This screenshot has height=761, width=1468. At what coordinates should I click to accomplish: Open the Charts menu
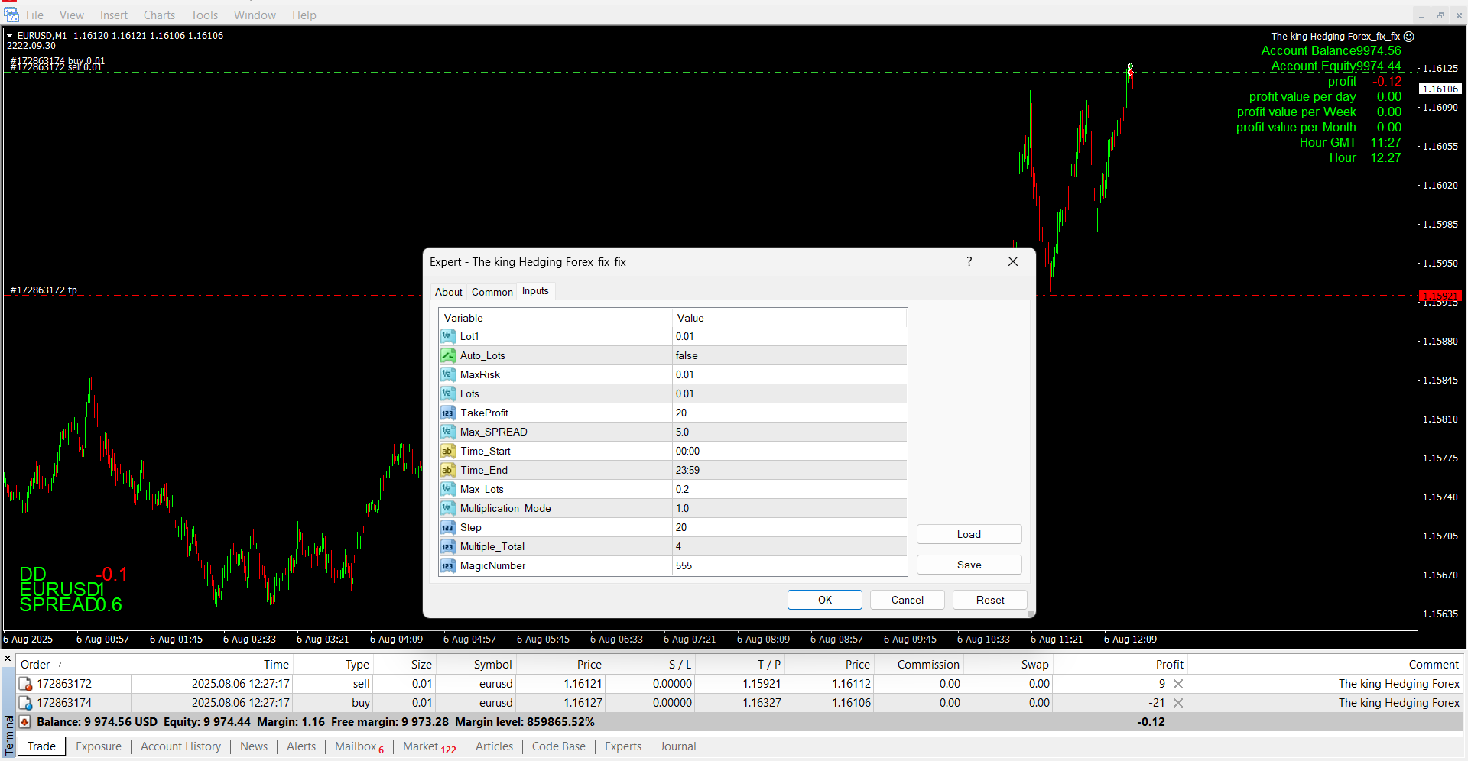point(159,15)
